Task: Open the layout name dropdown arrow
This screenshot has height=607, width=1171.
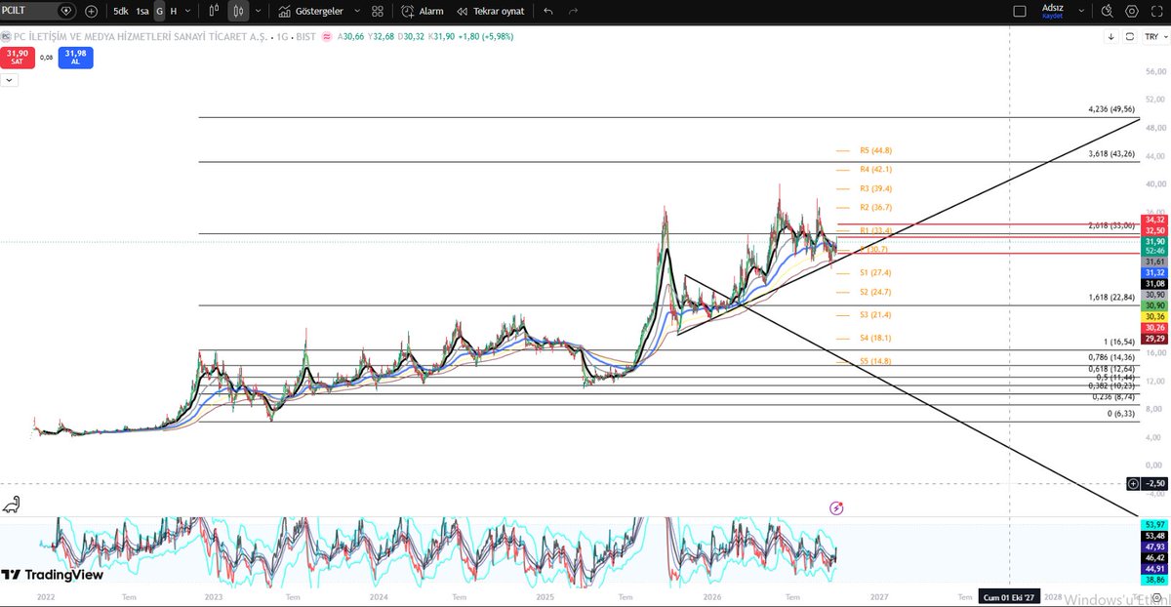Action: [1082, 12]
